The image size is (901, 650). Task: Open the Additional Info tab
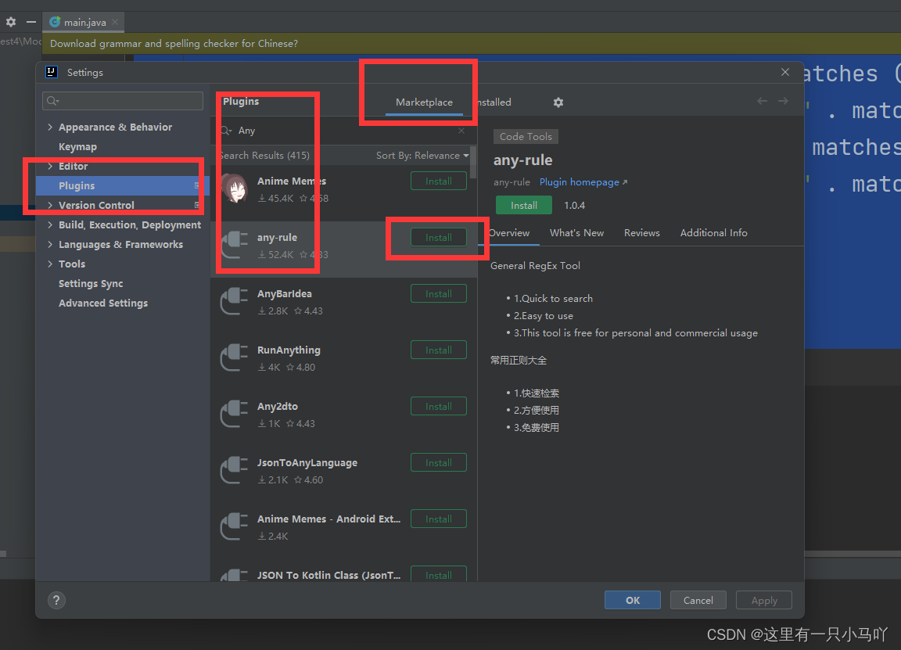pos(713,233)
